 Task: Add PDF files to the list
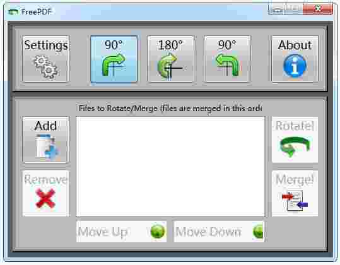coord(46,139)
